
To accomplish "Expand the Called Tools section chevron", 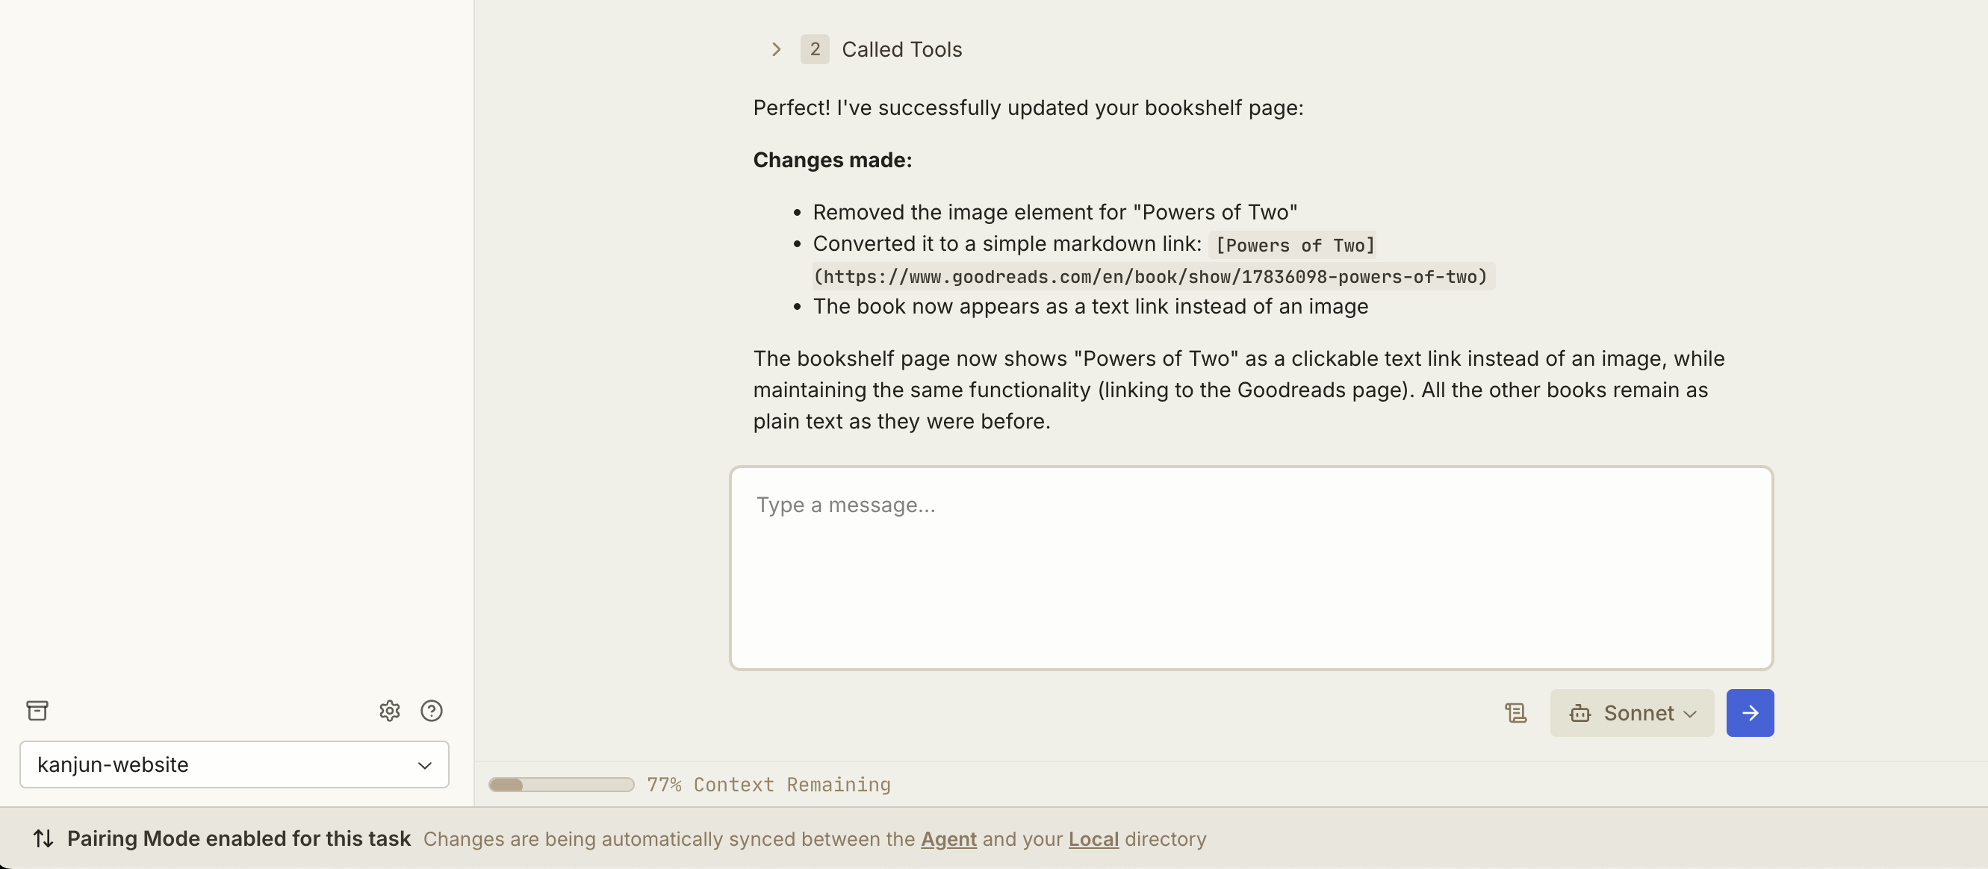I will click(777, 49).
